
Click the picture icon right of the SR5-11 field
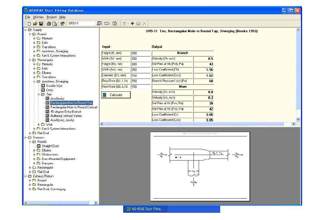[99, 24]
